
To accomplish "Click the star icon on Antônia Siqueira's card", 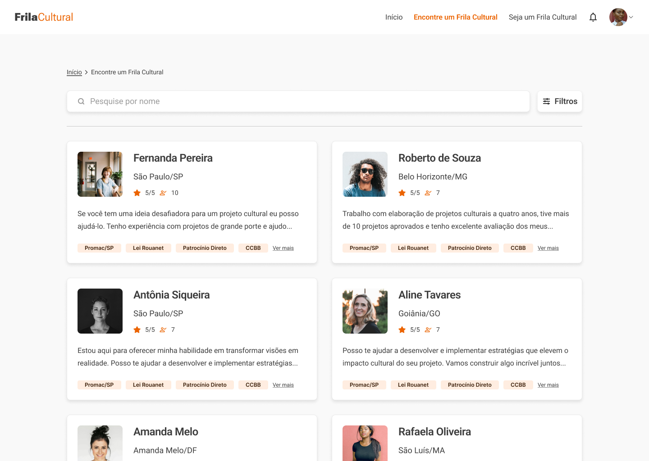I will (137, 330).
